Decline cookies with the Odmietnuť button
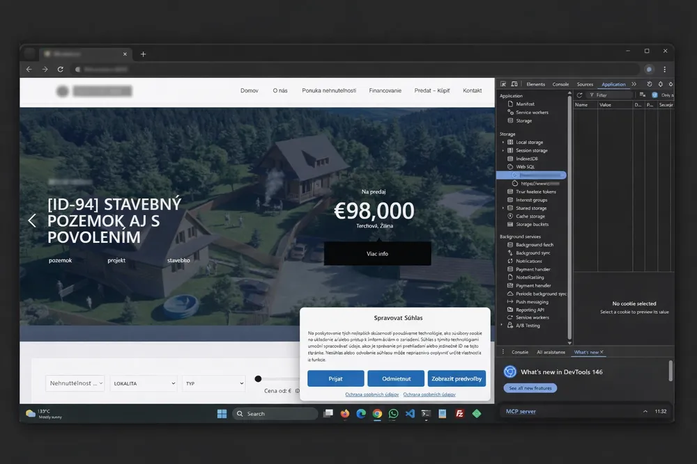Screen dimensions: 697x464 396,378
